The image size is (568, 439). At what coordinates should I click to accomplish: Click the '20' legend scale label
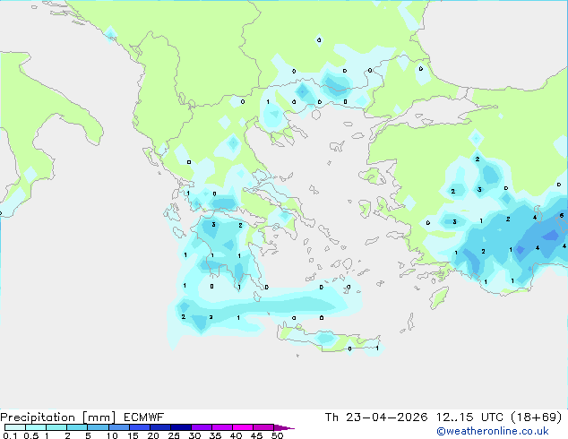tap(153, 435)
